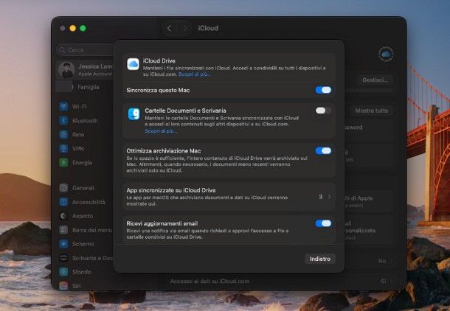Disable Ricevi aggiornamenti email switch

click(323, 223)
